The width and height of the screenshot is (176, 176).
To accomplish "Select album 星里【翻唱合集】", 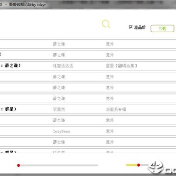I will coord(122,66).
